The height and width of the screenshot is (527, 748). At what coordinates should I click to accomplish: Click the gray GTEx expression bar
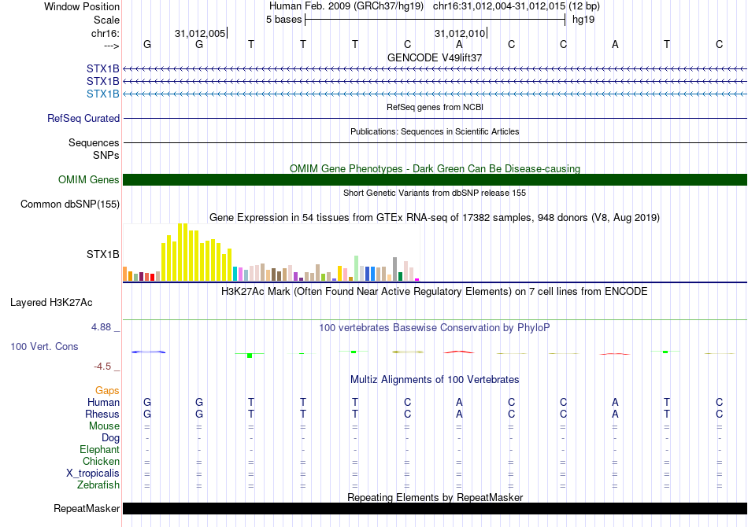pyautogui.click(x=395, y=269)
